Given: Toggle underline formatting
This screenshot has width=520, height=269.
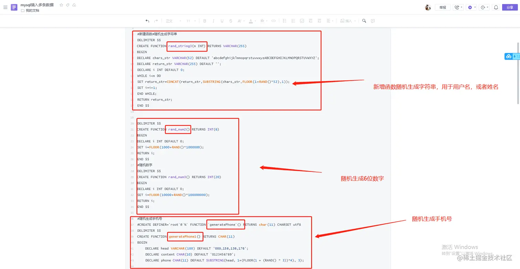Looking at the screenshot, I should [222, 21].
